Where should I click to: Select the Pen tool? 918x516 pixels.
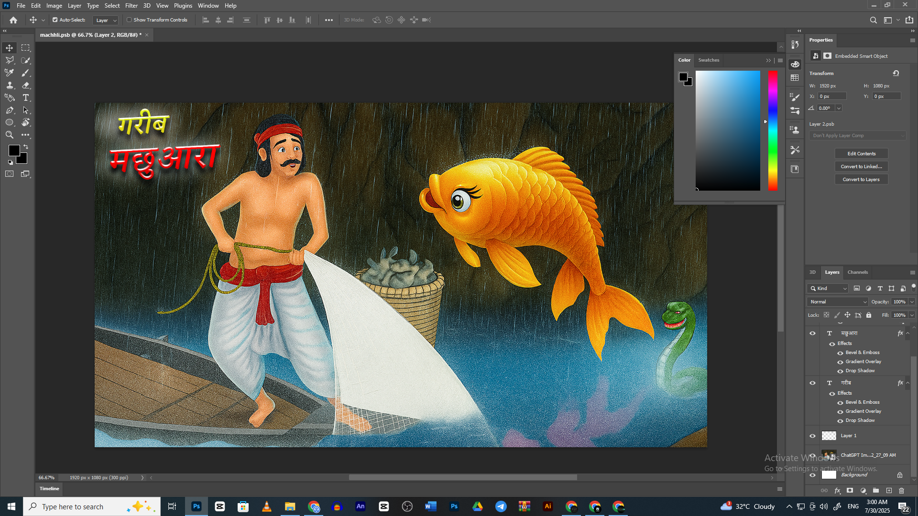(x=10, y=110)
